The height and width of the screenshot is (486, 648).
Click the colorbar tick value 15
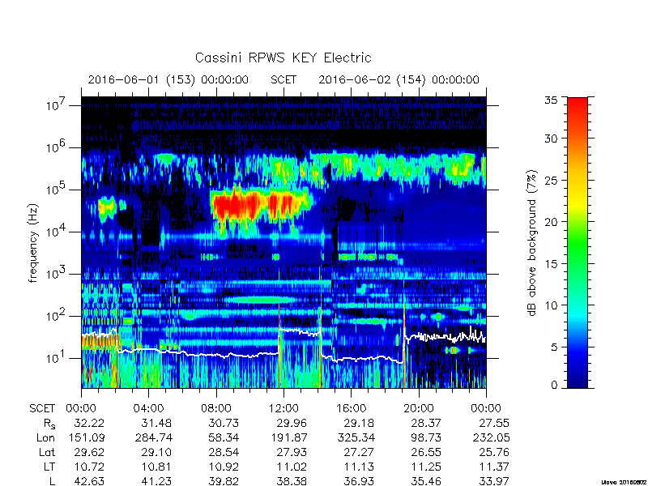tap(551, 264)
